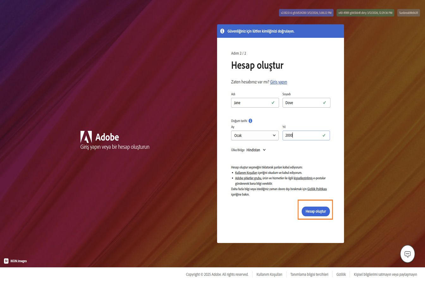Click the green v40-4989 version badge
The height and width of the screenshot is (281, 425).
(x=365, y=13)
